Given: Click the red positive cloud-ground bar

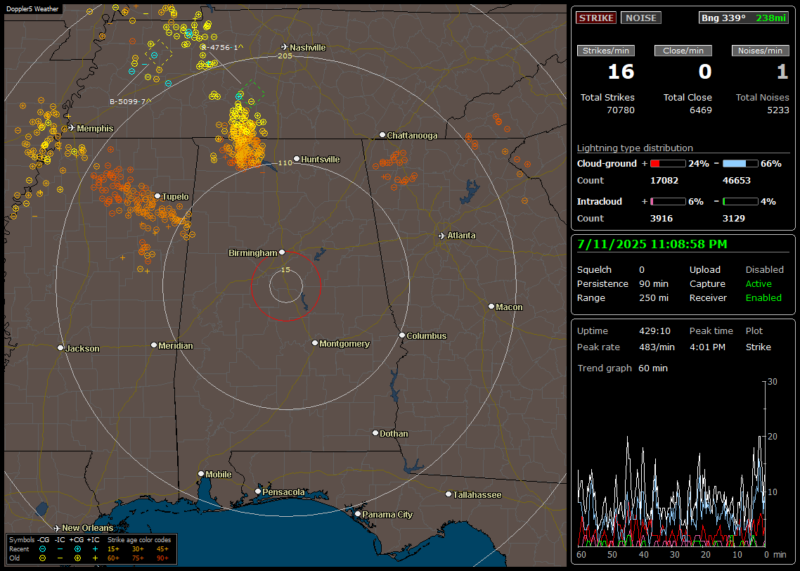Looking at the screenshot, I should point(669,164).
